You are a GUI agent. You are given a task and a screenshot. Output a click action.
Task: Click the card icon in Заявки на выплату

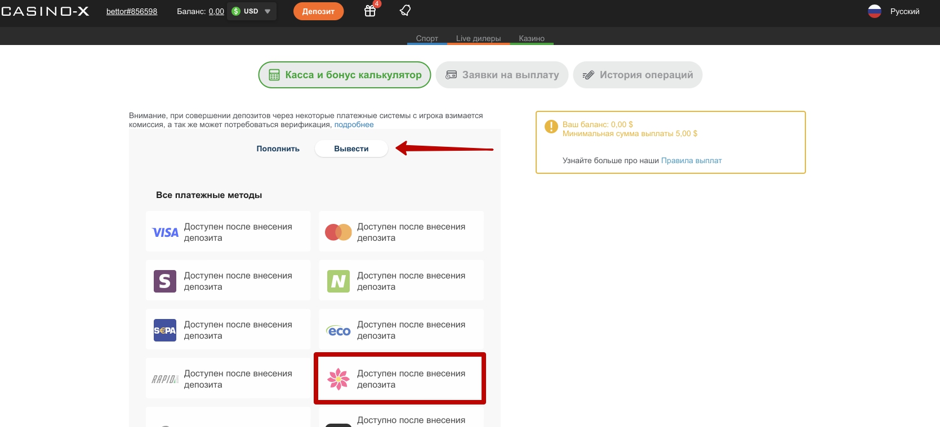pyautogui.click(x=451, y=75)
